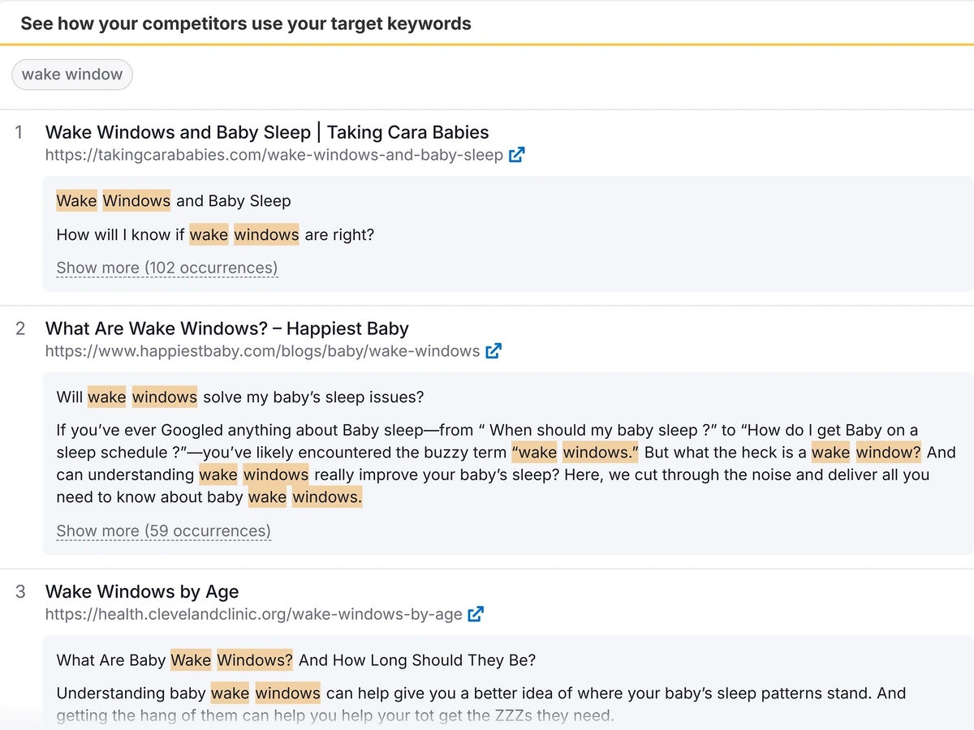Open external link icon for clevelandclinic.org

[x=476, y=614]
